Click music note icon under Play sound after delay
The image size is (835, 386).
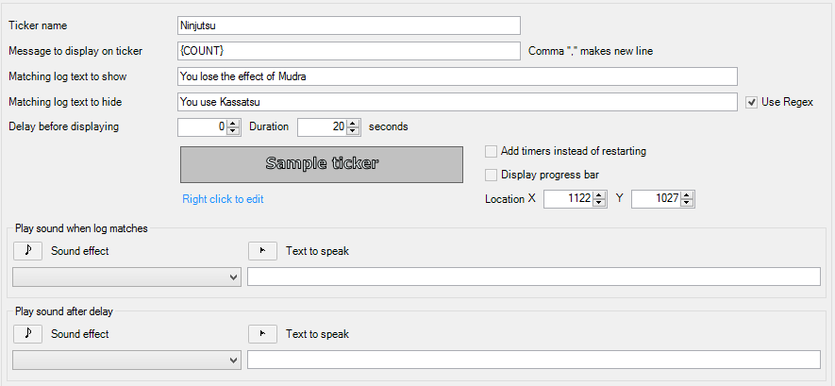click(27, 333)
